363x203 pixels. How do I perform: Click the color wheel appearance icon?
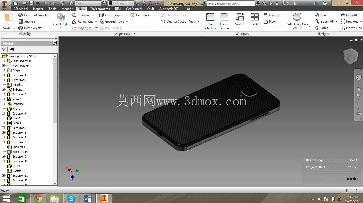coord(104,3)
